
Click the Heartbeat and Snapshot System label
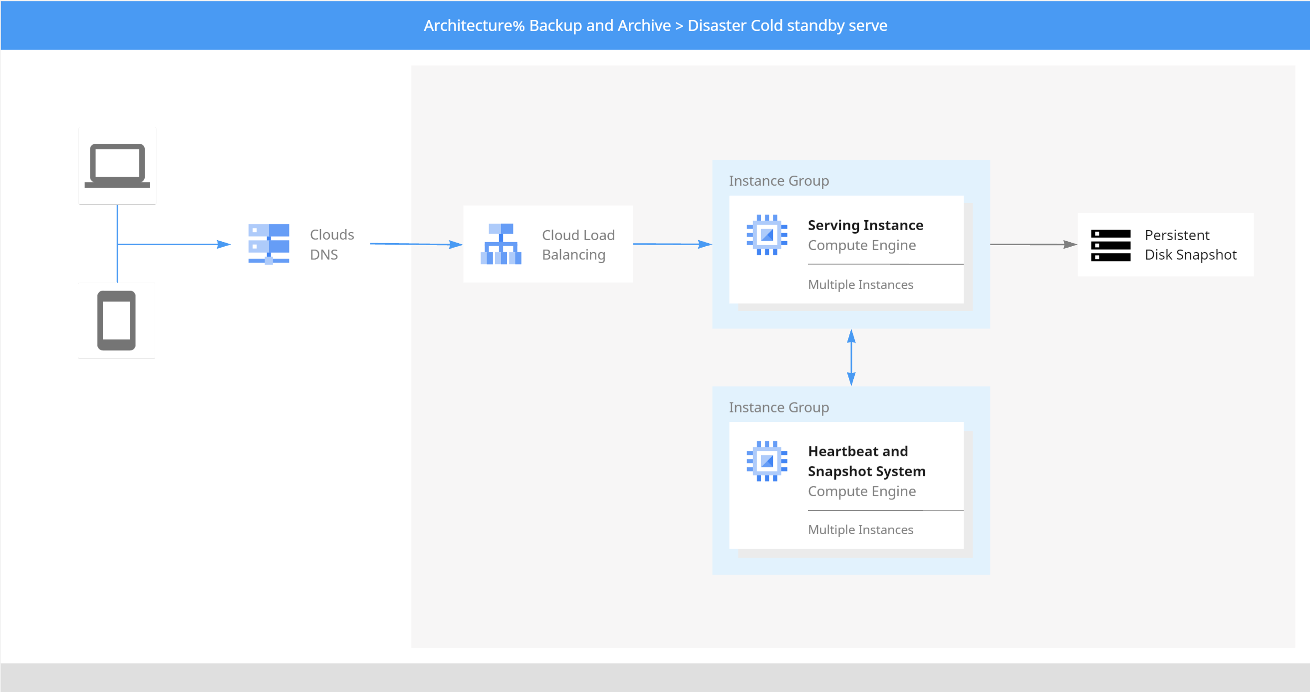[x=866, y=461]
